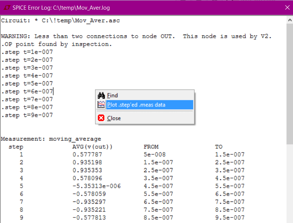293x223 pixels.
Task: Click the 'step' column header
Action: 16,147
